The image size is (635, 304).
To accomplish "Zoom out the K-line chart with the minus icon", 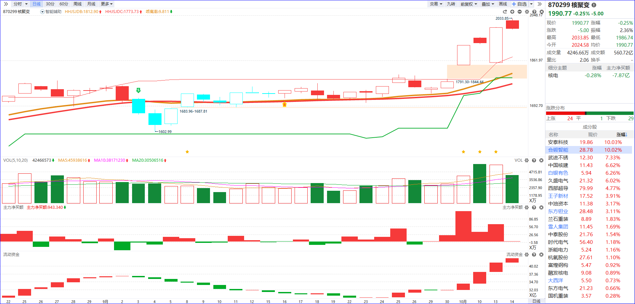I will (x=520, y=12).
